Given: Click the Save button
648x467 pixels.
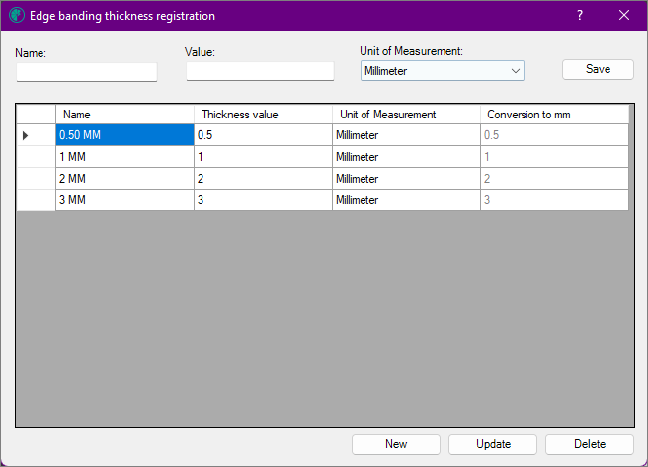Looking at the screenshot, I should pos(598,69).
